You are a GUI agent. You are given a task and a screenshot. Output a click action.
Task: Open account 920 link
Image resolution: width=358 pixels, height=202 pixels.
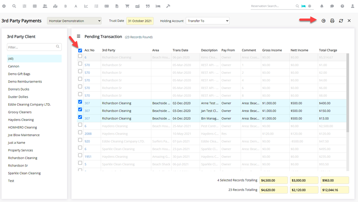click(87, 142)
